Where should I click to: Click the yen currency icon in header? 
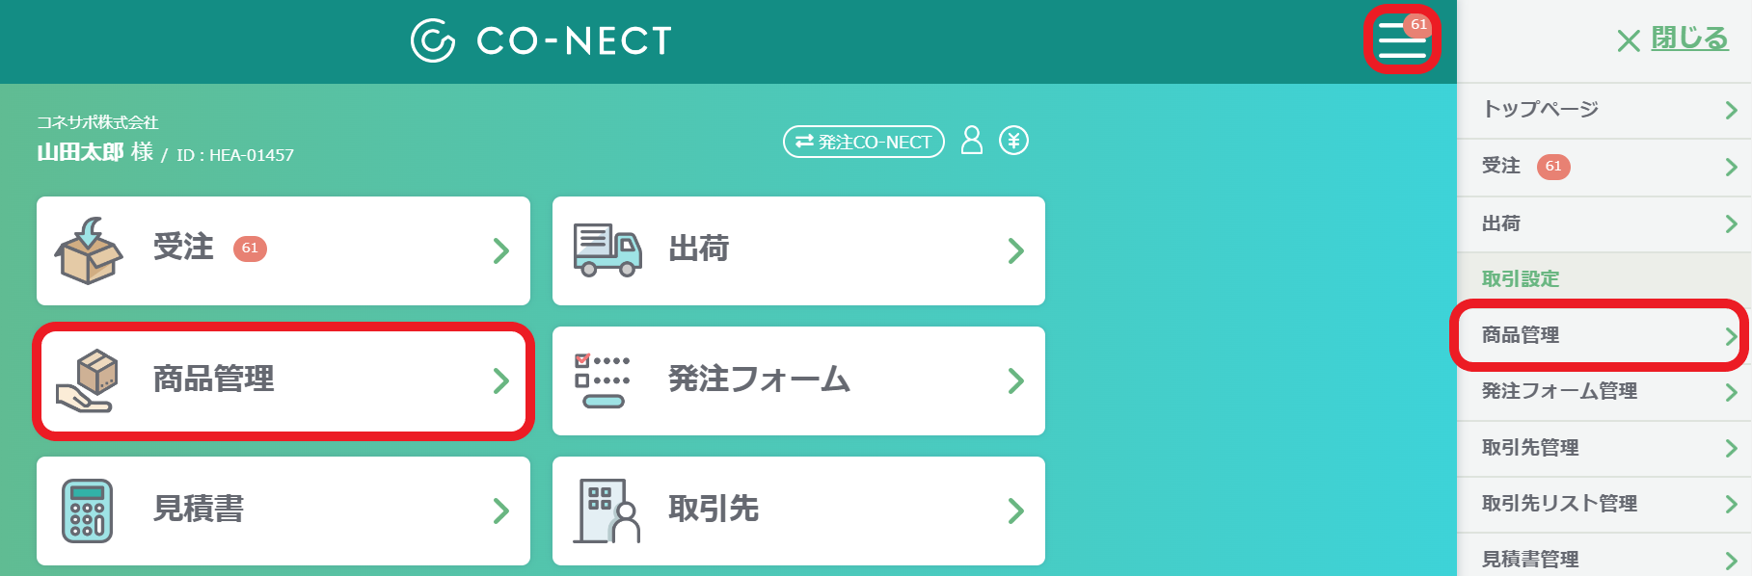click(1014, 141)
